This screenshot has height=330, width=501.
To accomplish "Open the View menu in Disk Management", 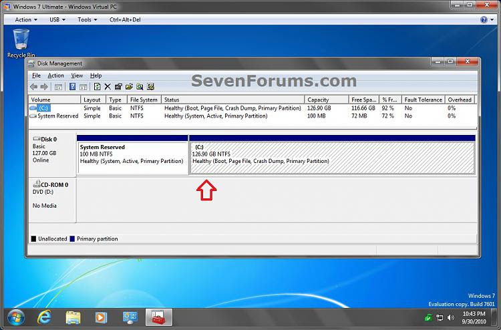I will 77,75.
